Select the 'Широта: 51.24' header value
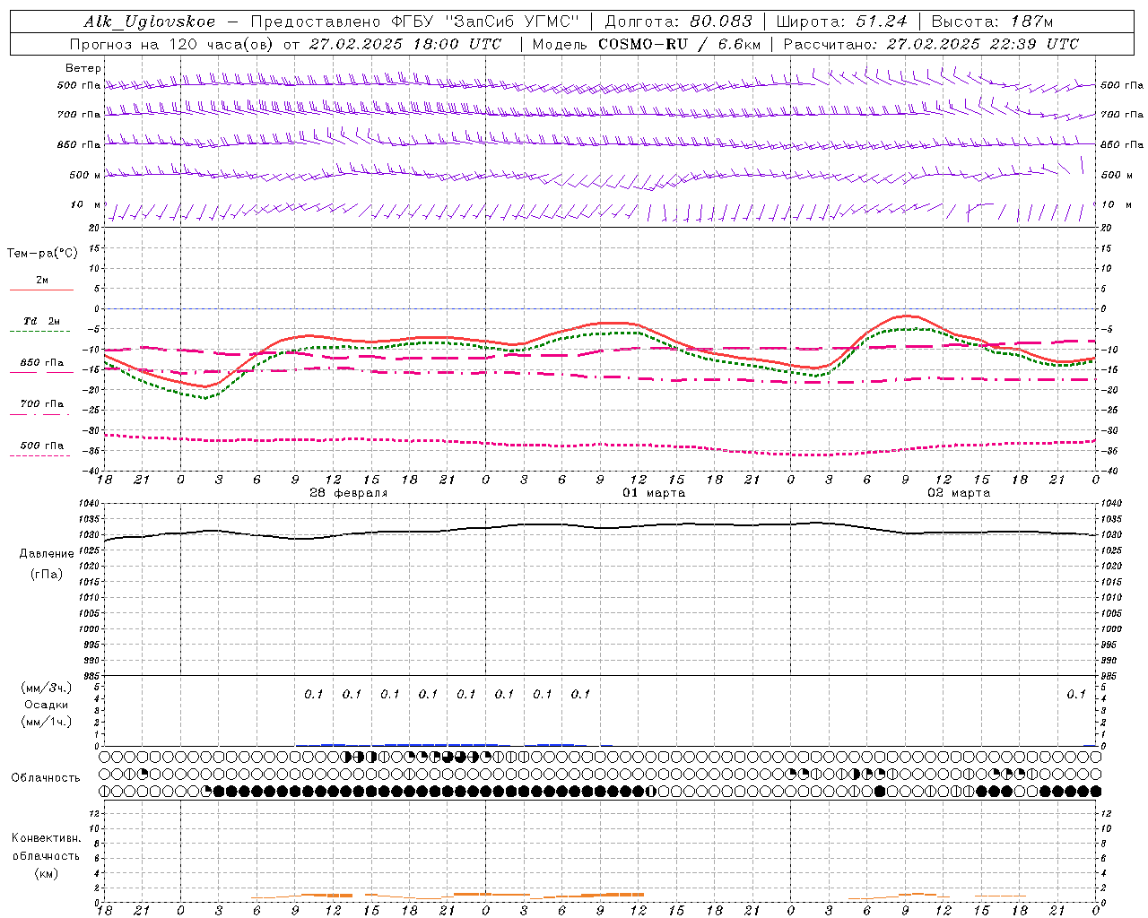 [841, 22]
